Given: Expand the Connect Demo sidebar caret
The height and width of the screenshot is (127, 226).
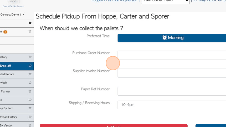Looking at the screenshot, I should [23, 14].
